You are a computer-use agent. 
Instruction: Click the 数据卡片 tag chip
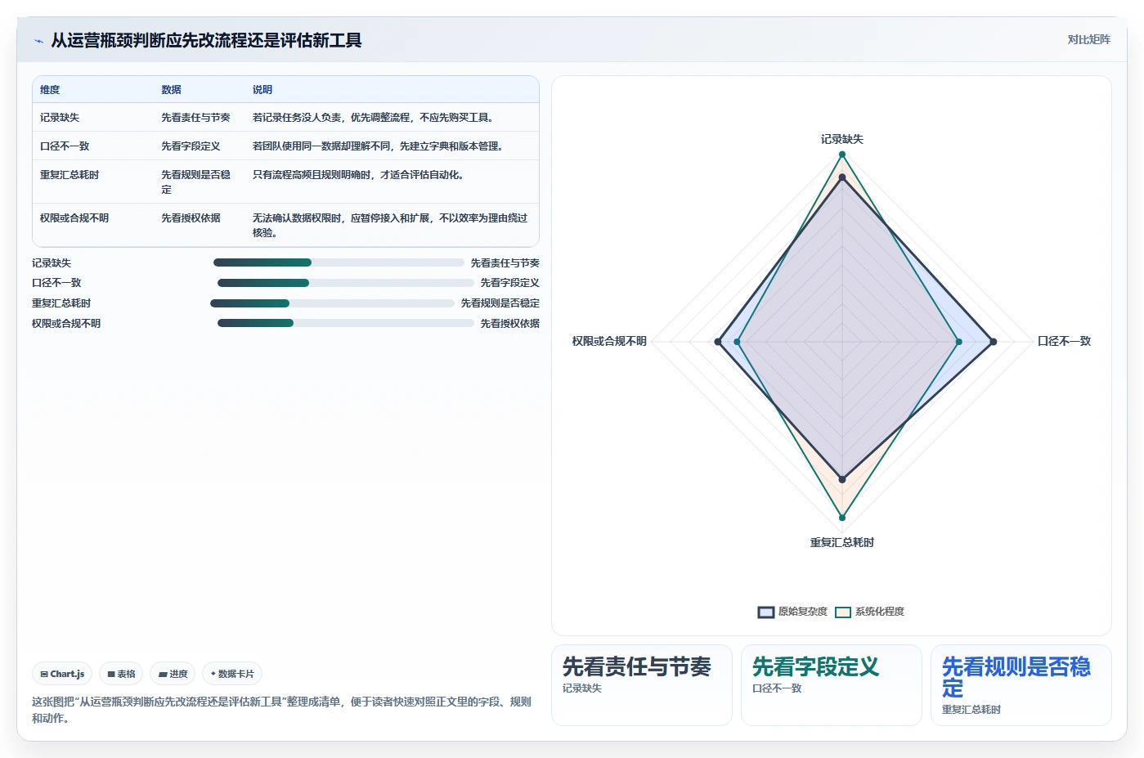pos(232,674)
